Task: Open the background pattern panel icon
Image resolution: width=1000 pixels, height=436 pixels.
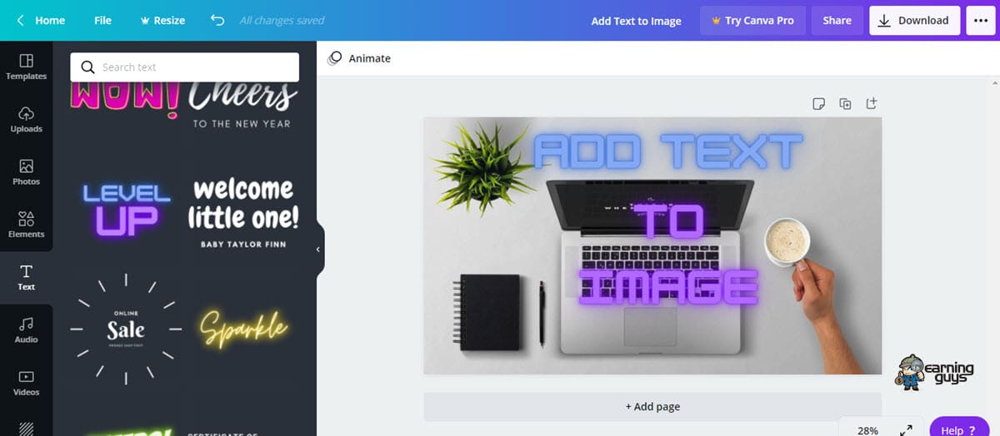Action: pos(26,428)
